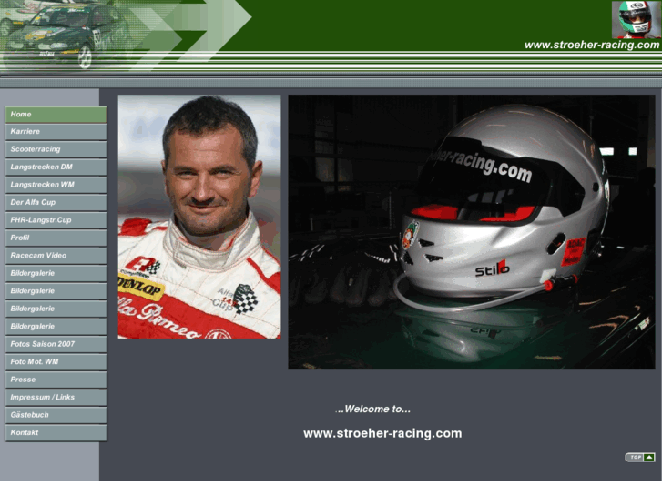Open the Home menu item
Image resolution: width=662 pixels, height=496 pixels.
56,115
